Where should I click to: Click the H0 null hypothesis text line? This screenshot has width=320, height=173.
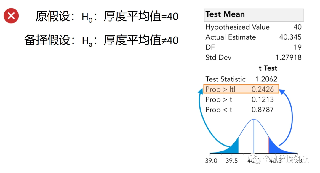tap(107, 17)
